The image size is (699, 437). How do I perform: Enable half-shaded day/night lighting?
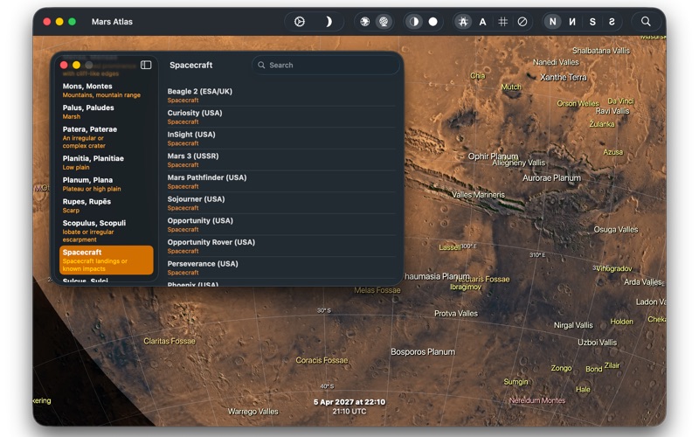tap(414, 21)
